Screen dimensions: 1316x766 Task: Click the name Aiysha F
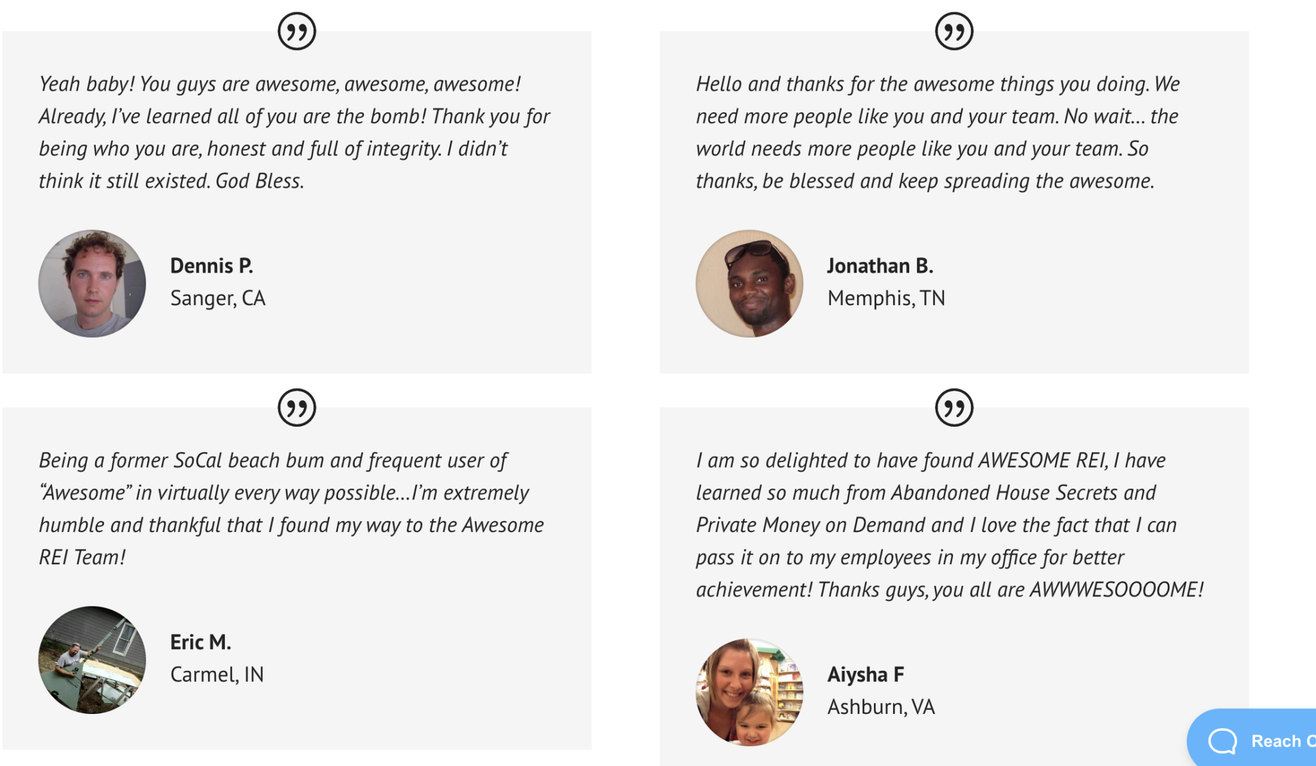(866, 674)
